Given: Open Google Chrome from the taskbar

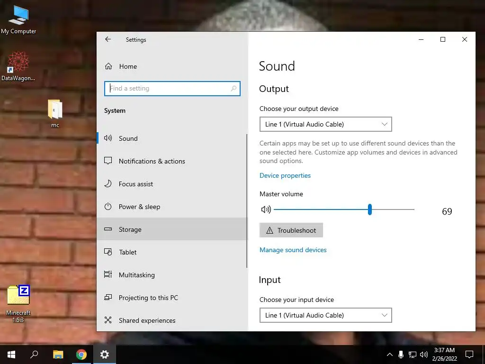Looking at the screenshot, I should click(81, 355).
